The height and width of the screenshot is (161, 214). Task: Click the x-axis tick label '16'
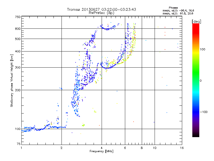(x=182, y=148)
